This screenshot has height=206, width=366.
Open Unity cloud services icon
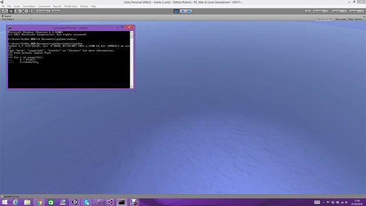[308, 11]
